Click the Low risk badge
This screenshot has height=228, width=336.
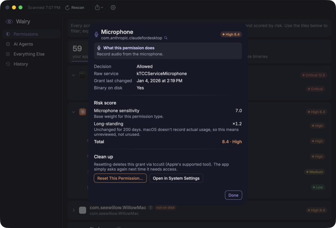318,187
